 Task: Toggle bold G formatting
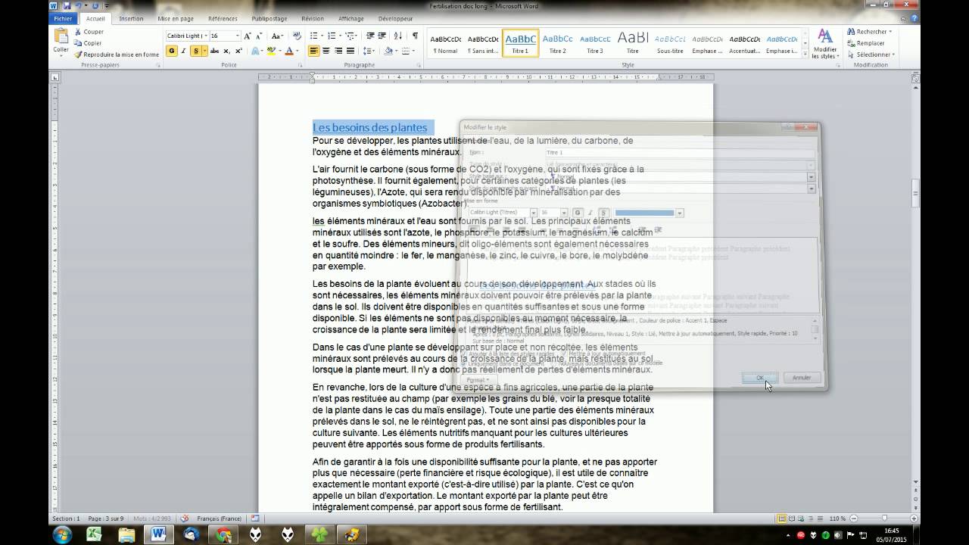pos(172,51)
